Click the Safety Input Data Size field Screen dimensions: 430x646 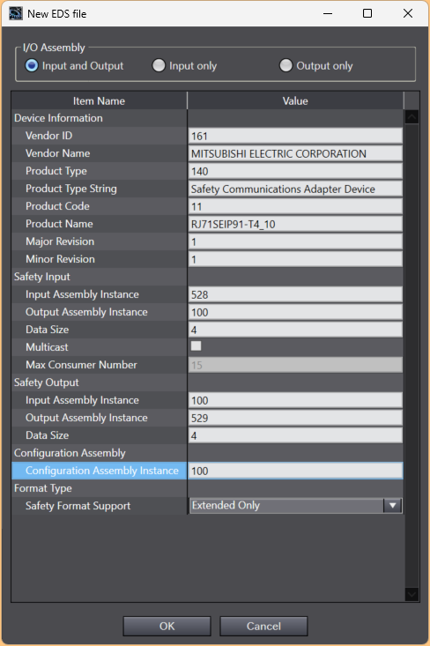[295, 330]
